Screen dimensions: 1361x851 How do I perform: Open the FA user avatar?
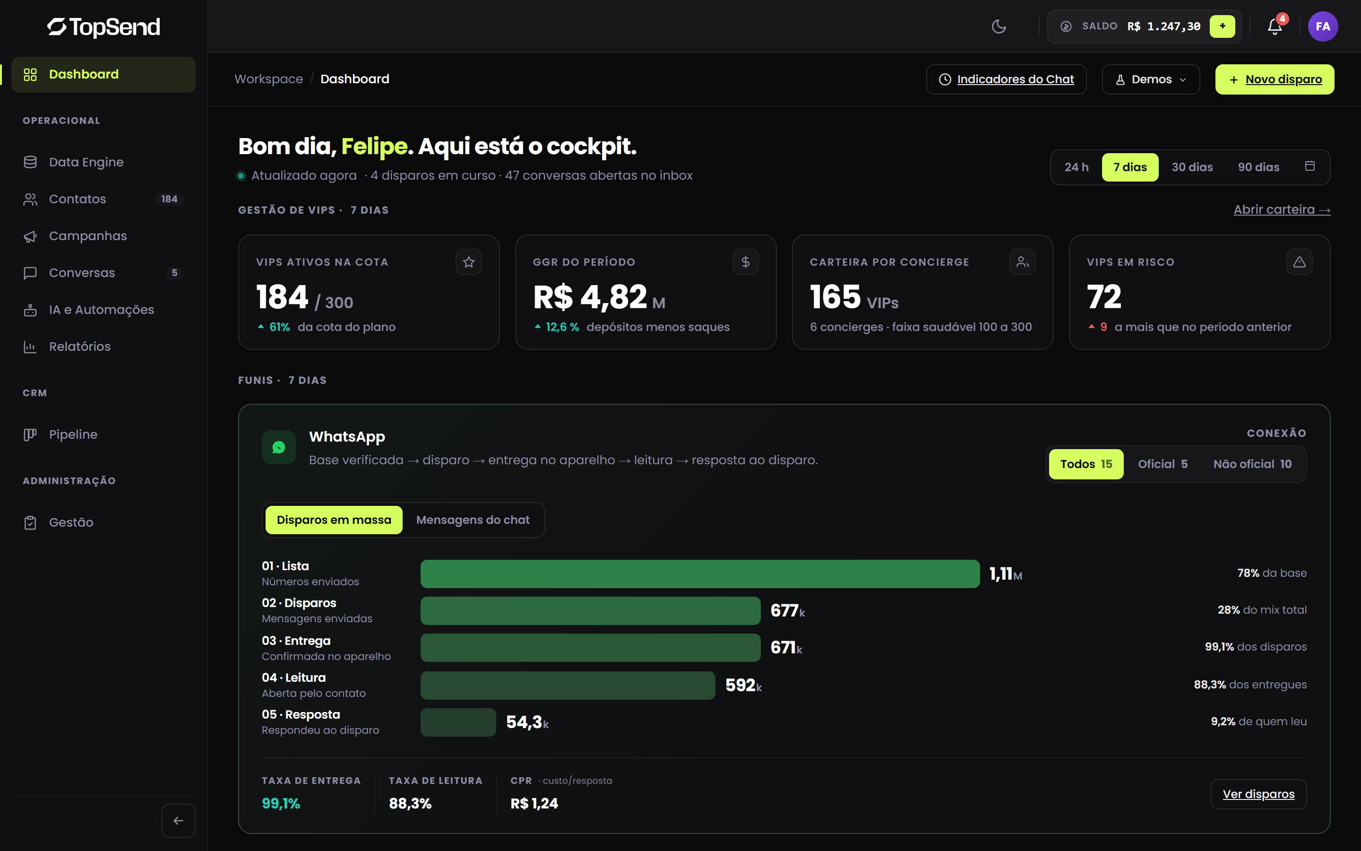(x=1323, y=26)
